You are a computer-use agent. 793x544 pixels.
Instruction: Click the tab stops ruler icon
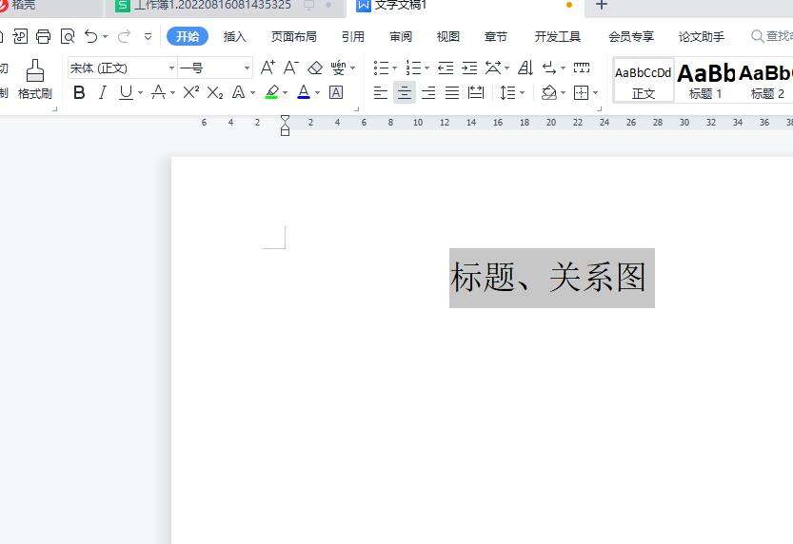582,68
